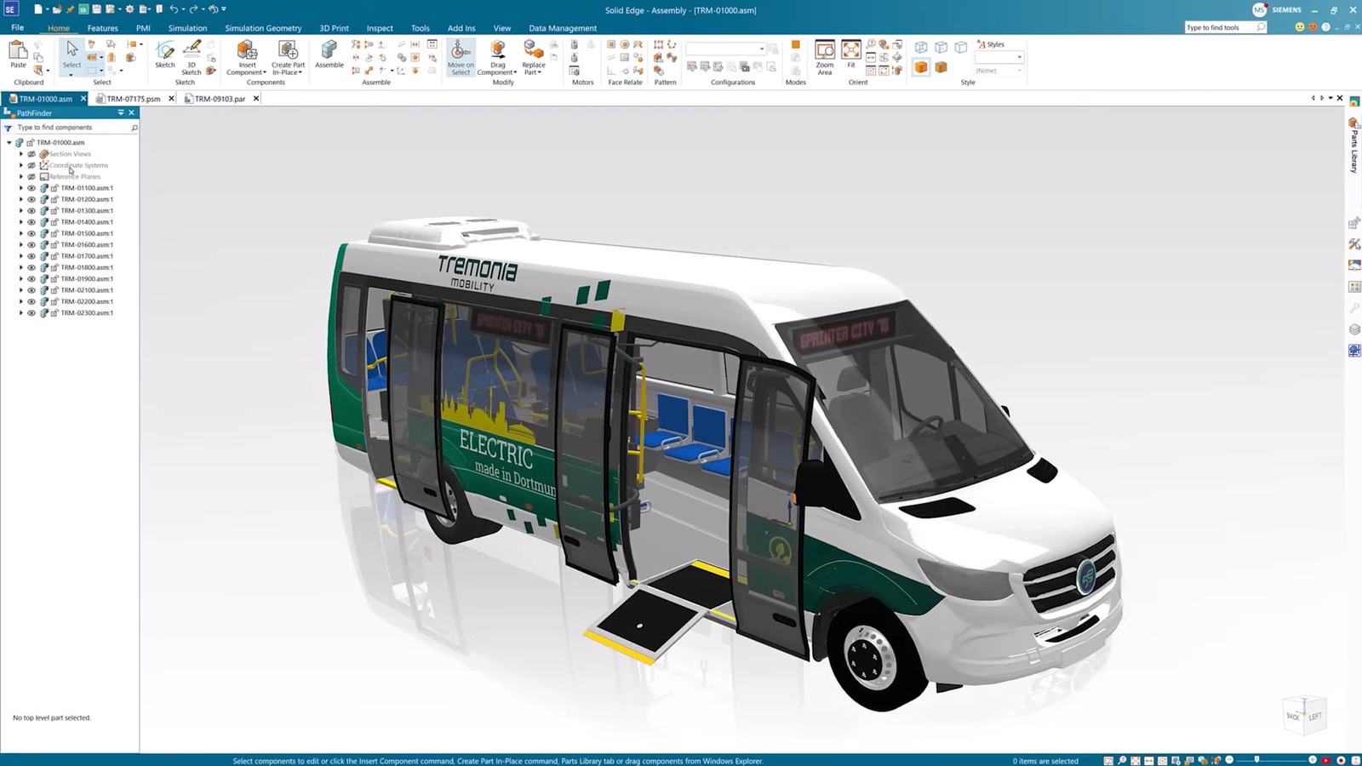The width and height of the screenshot is (1362, 766).
Task: Expand the TRM-01500.asm:1 tree node
Action: click(x=20, y=233)
